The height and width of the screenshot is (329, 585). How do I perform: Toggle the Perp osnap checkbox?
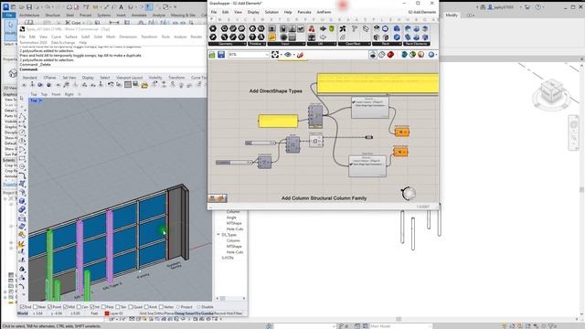103,307
